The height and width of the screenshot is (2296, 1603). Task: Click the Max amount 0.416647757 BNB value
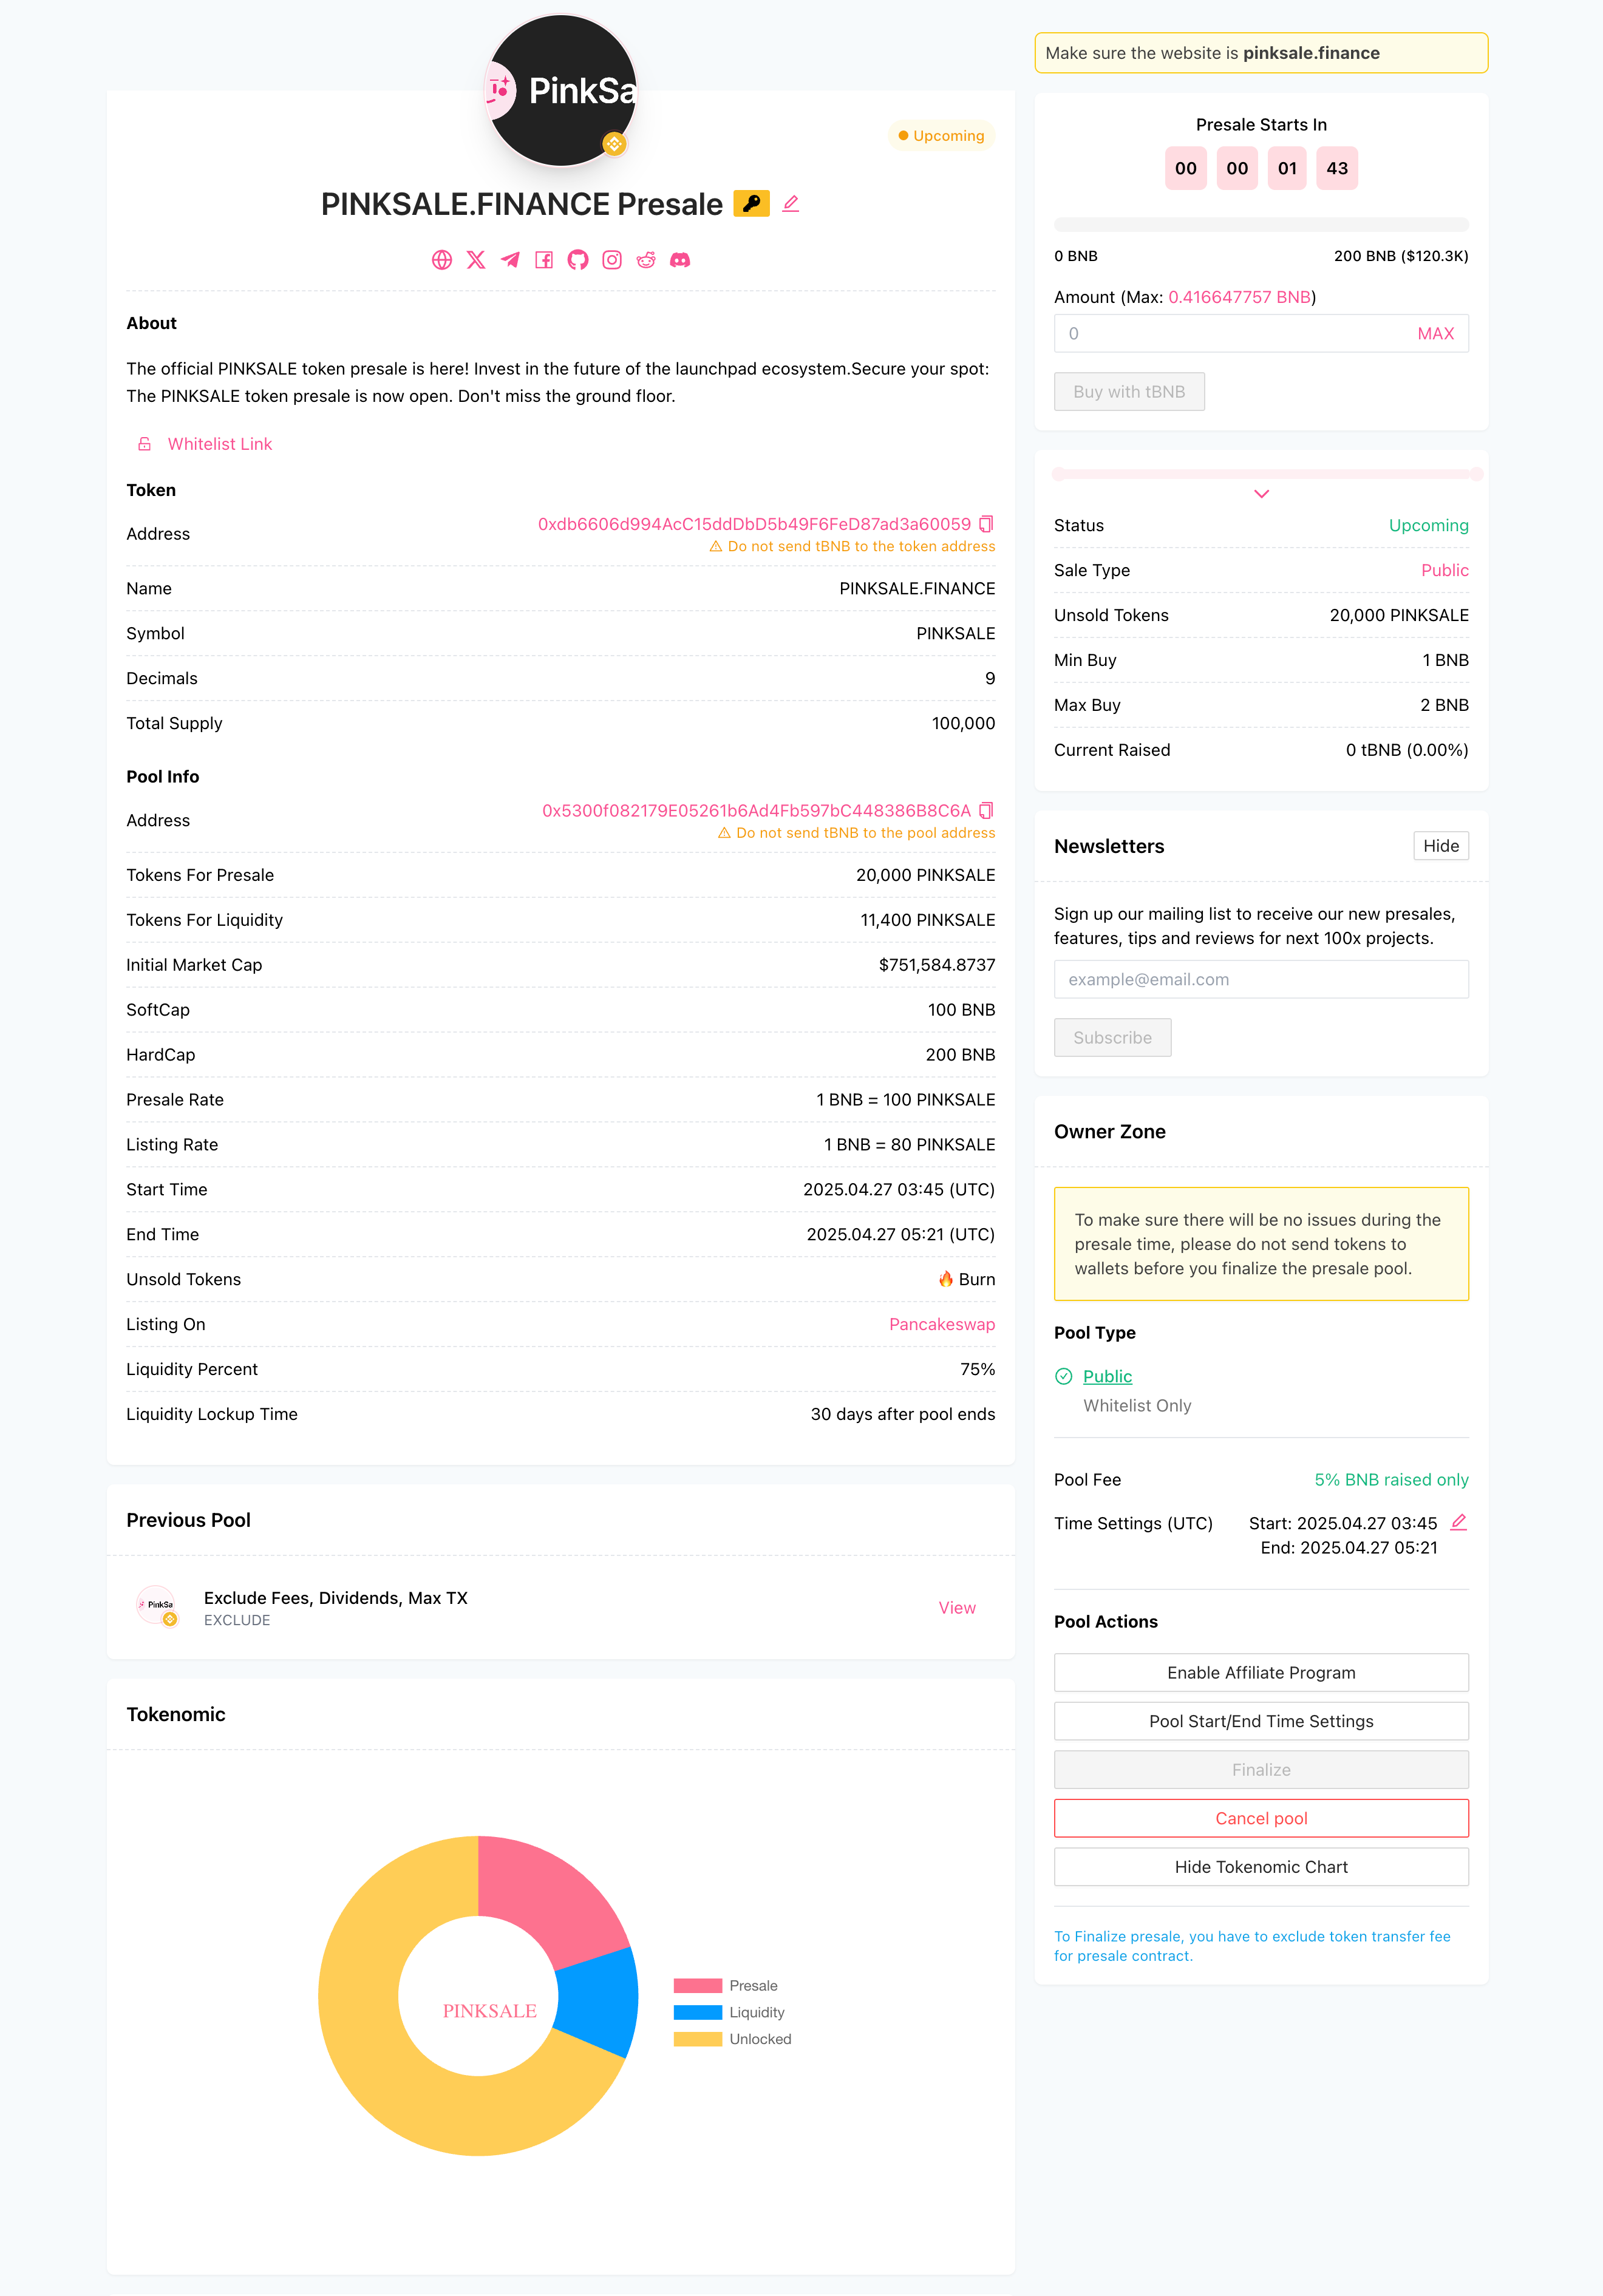(x=1239, y=297)
